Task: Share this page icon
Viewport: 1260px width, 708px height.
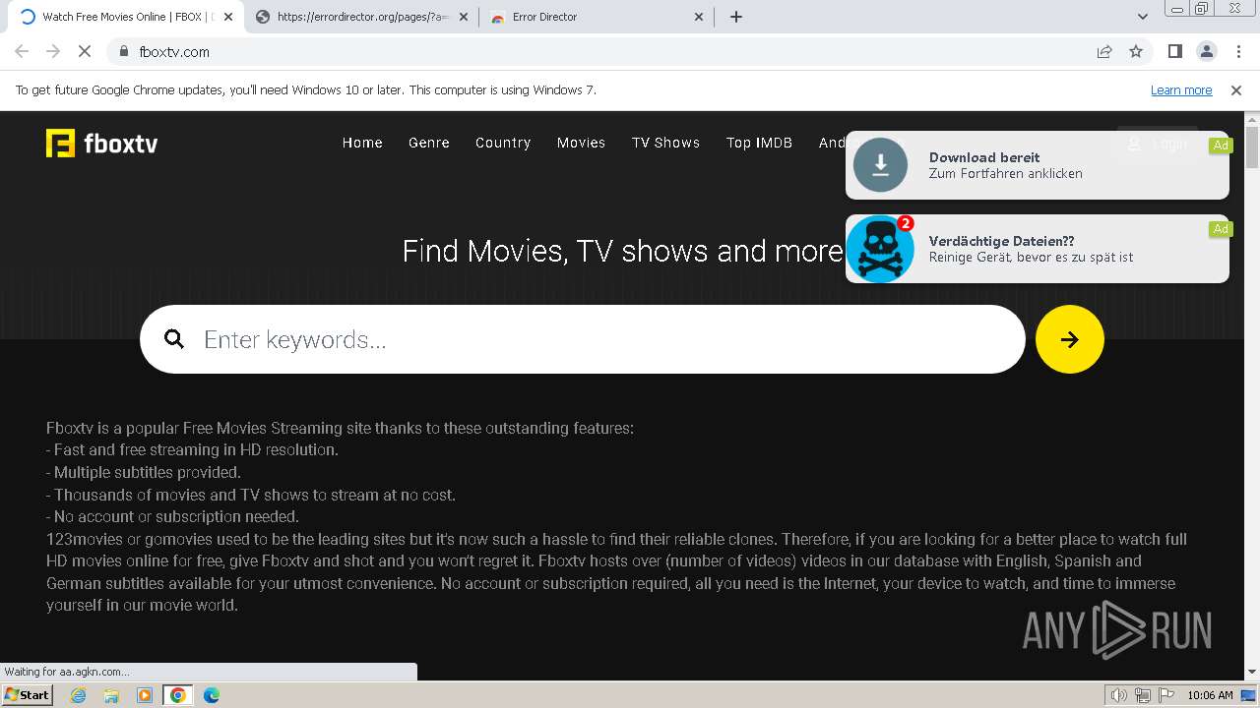Action: click(1104, 51)
